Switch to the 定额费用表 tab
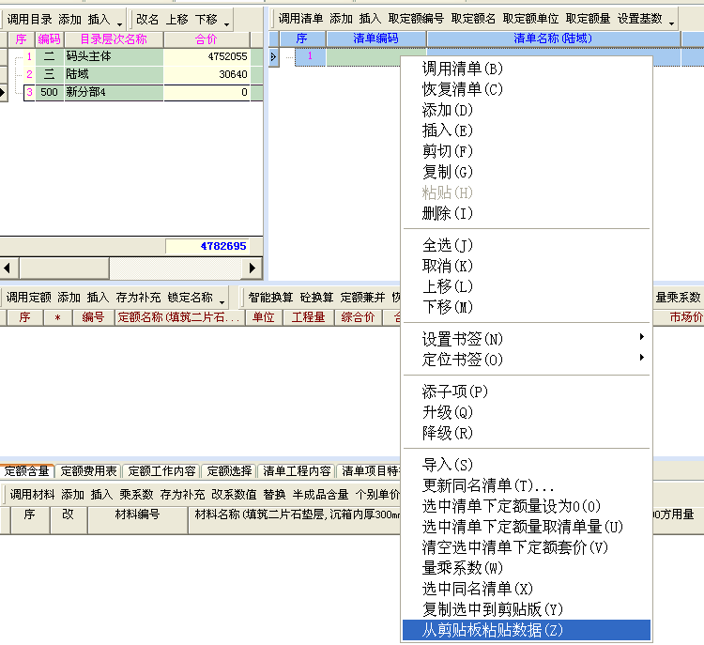 tap(89, 471)
